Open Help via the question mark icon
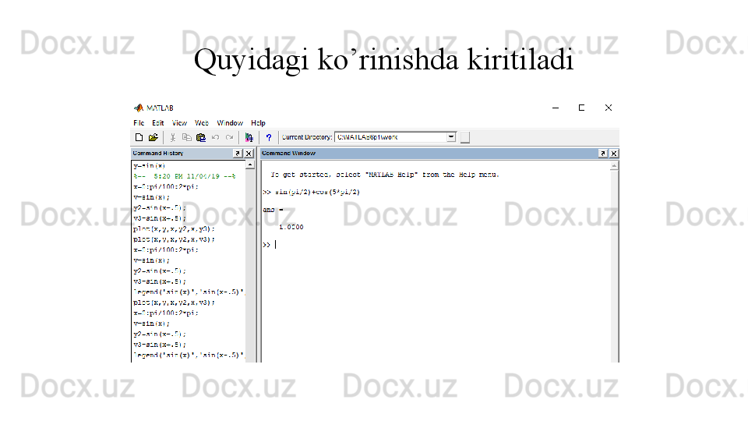 coord(268,137)
